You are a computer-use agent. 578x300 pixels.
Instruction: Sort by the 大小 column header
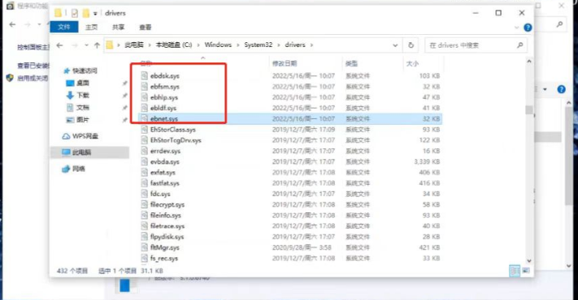point(412,63)
